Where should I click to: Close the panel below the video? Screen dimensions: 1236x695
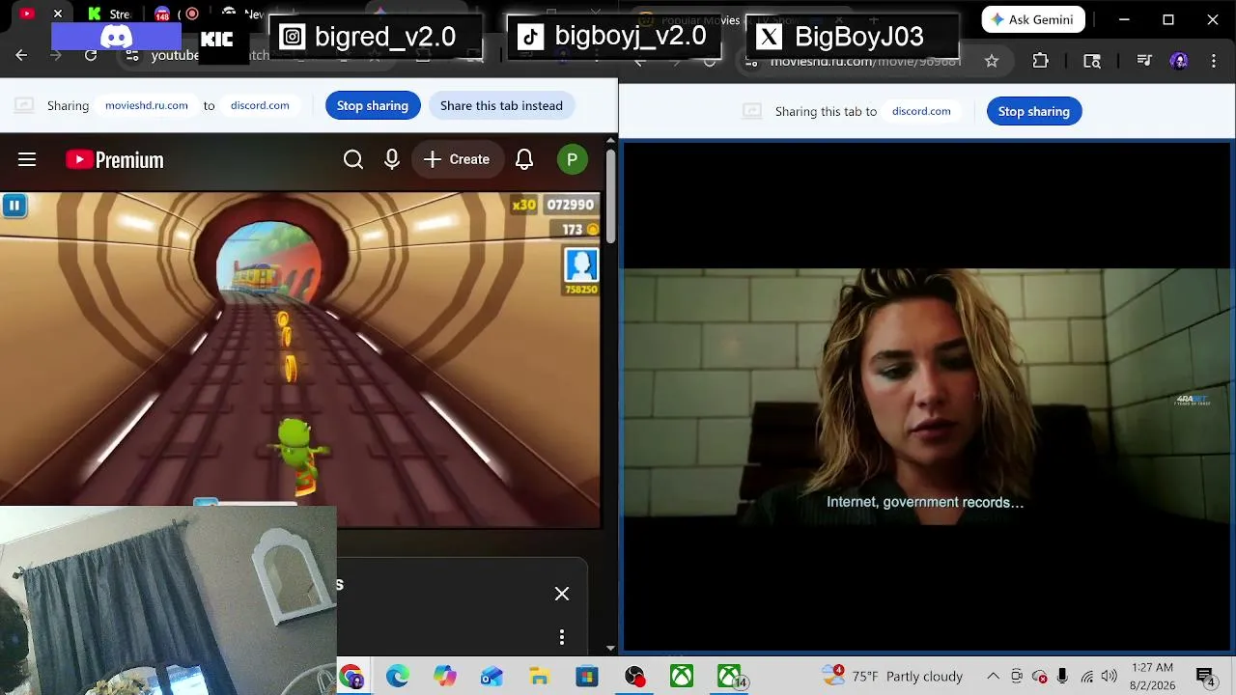tap(562, 594)
